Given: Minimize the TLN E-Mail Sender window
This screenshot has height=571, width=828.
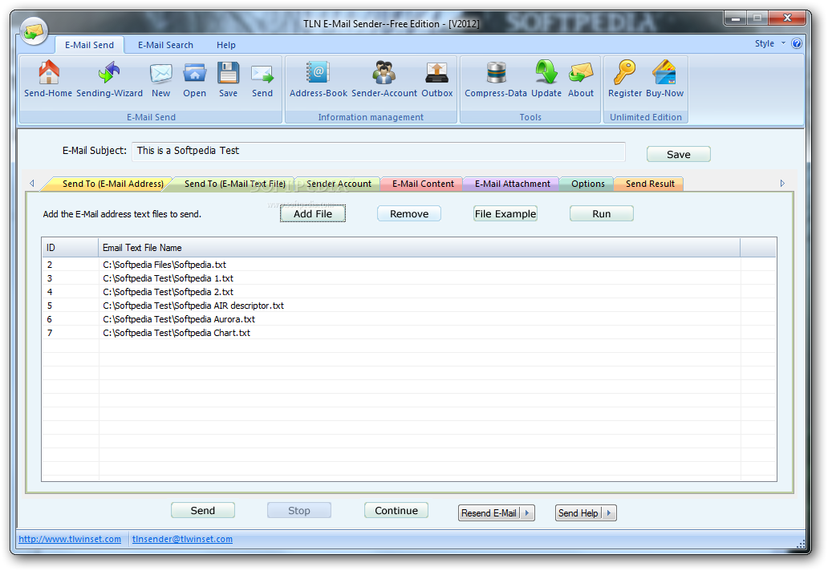Looking at the screenshot, I should tap(735, 18).
